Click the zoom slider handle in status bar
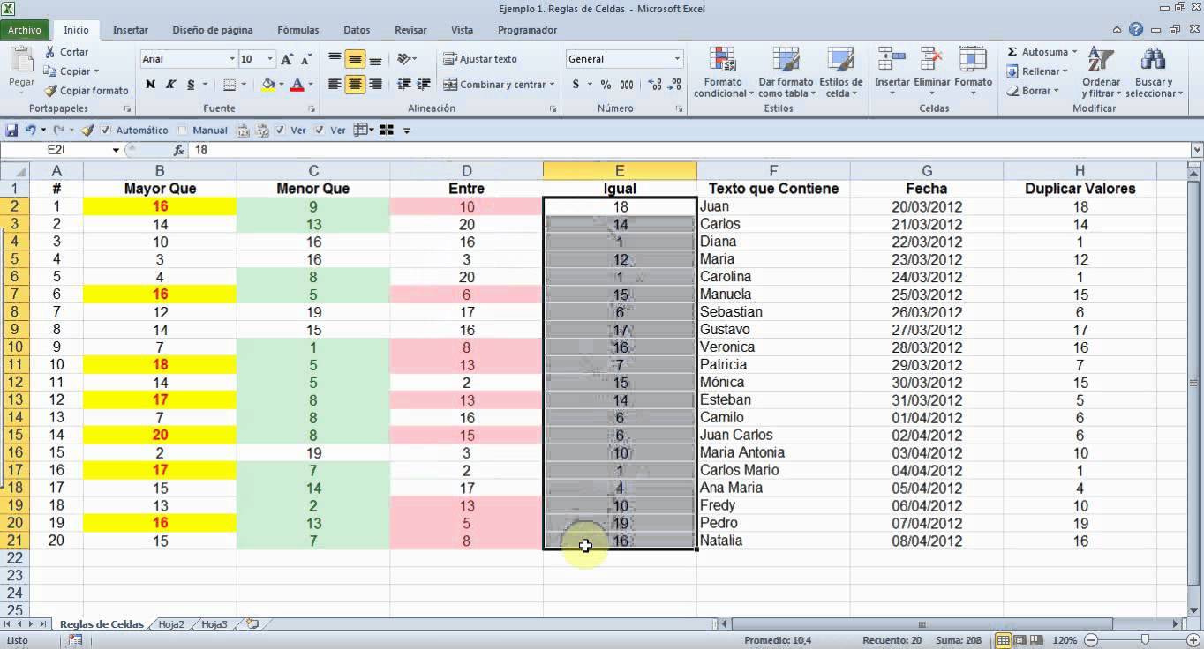The image size is (1204, 649). click(1145, 640)
